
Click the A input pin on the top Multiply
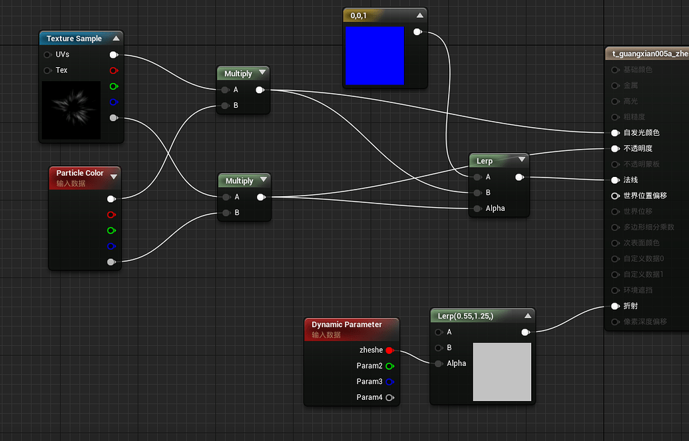point(226,88)
